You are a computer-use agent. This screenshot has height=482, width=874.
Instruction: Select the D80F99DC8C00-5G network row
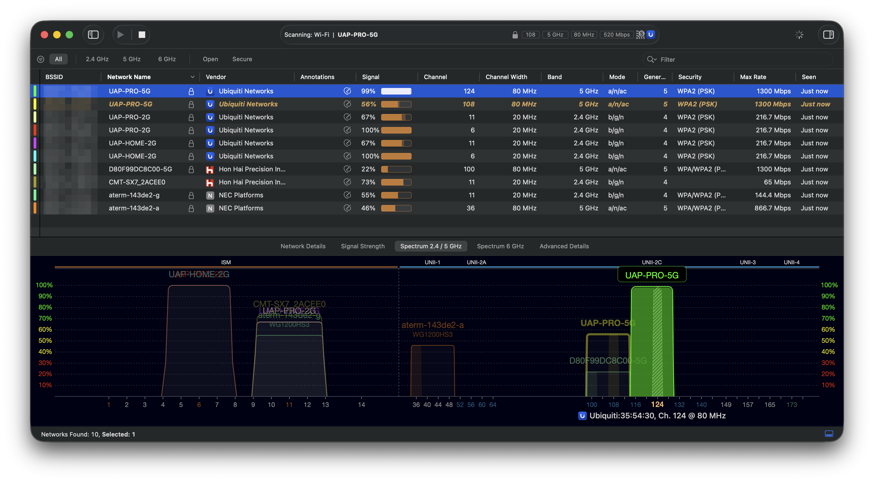point(140,169)
